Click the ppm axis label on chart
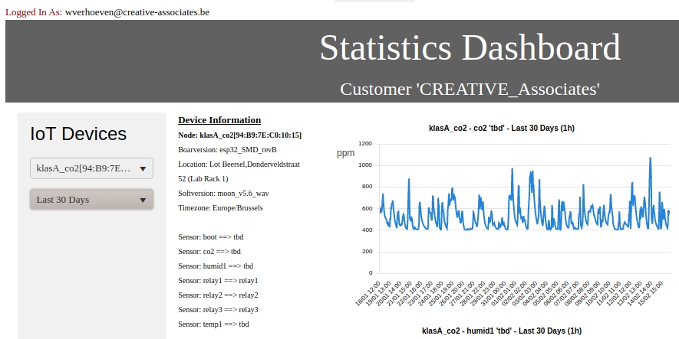This screenshot has height=339, width=679. click(346, 153)
